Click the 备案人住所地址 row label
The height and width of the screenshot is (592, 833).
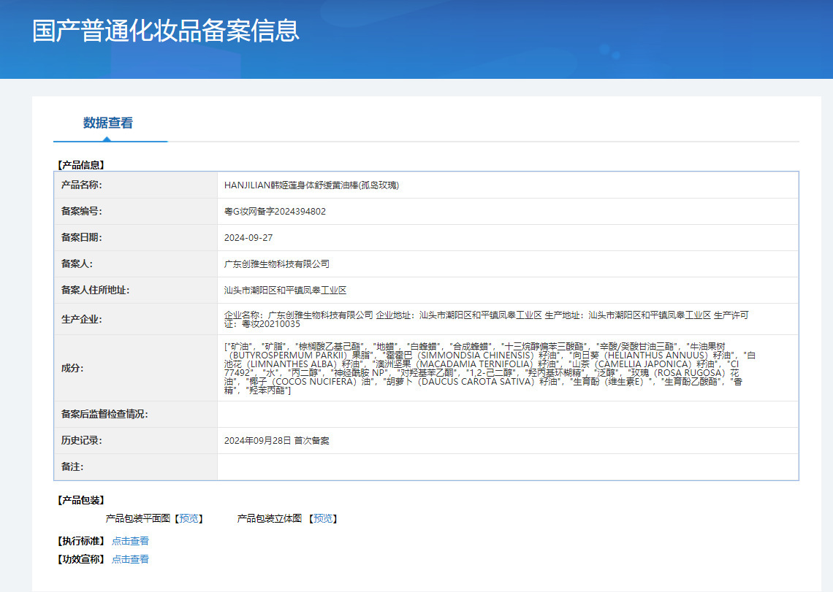click(x=95, y=290)
